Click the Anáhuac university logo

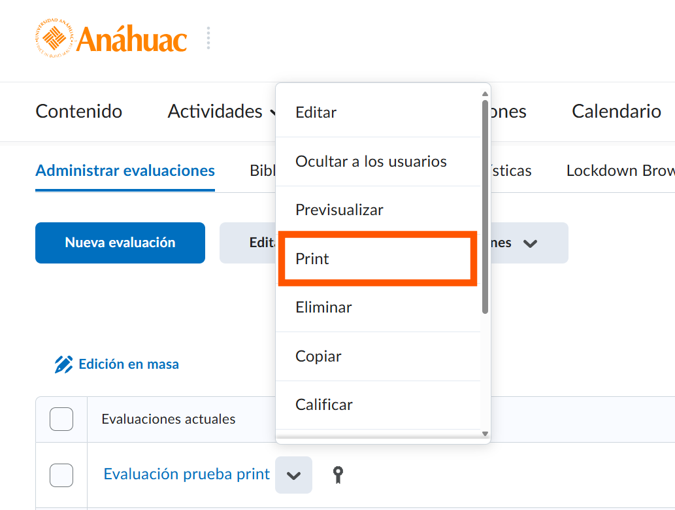coord(110,39)
